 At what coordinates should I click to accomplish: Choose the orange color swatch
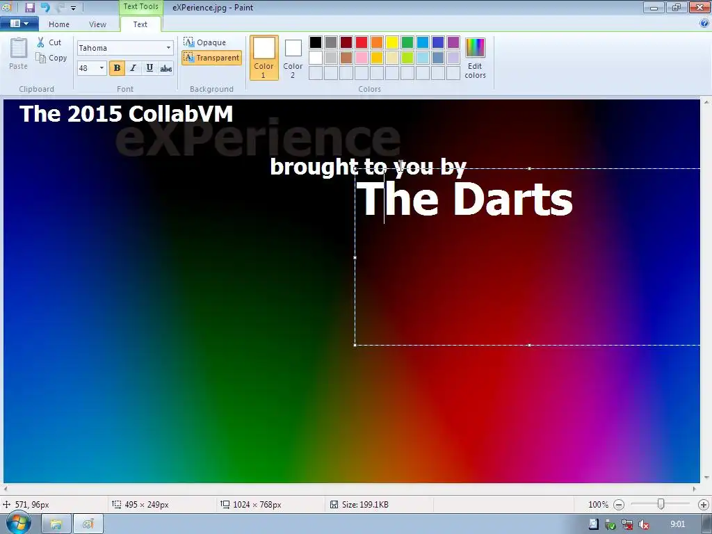pos(377,42)
